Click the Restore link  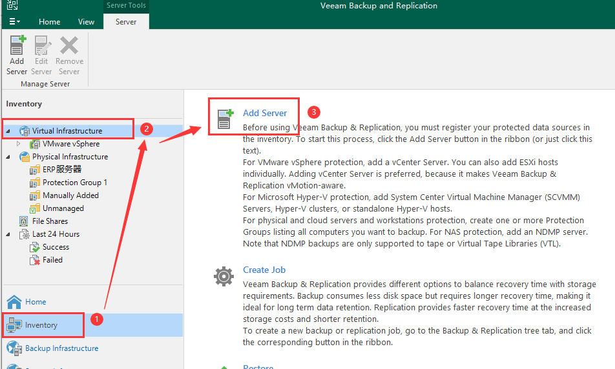click(258, 366)
